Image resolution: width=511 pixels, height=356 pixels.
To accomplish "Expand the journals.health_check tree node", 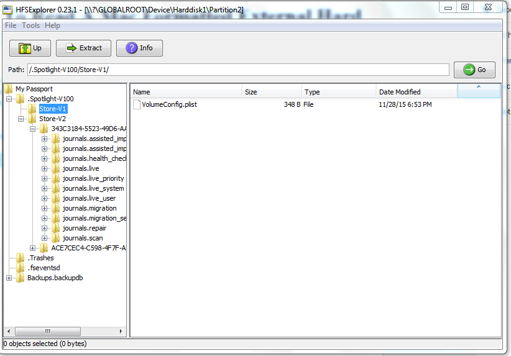I will (44, 159).
